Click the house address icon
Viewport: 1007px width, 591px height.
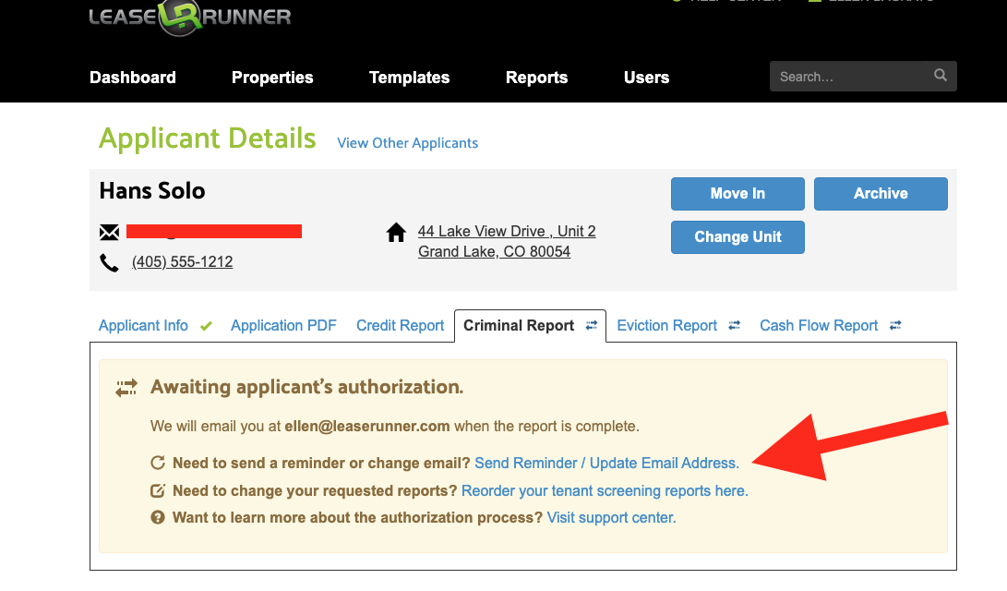pyautogui.click(x=396, y=233)
